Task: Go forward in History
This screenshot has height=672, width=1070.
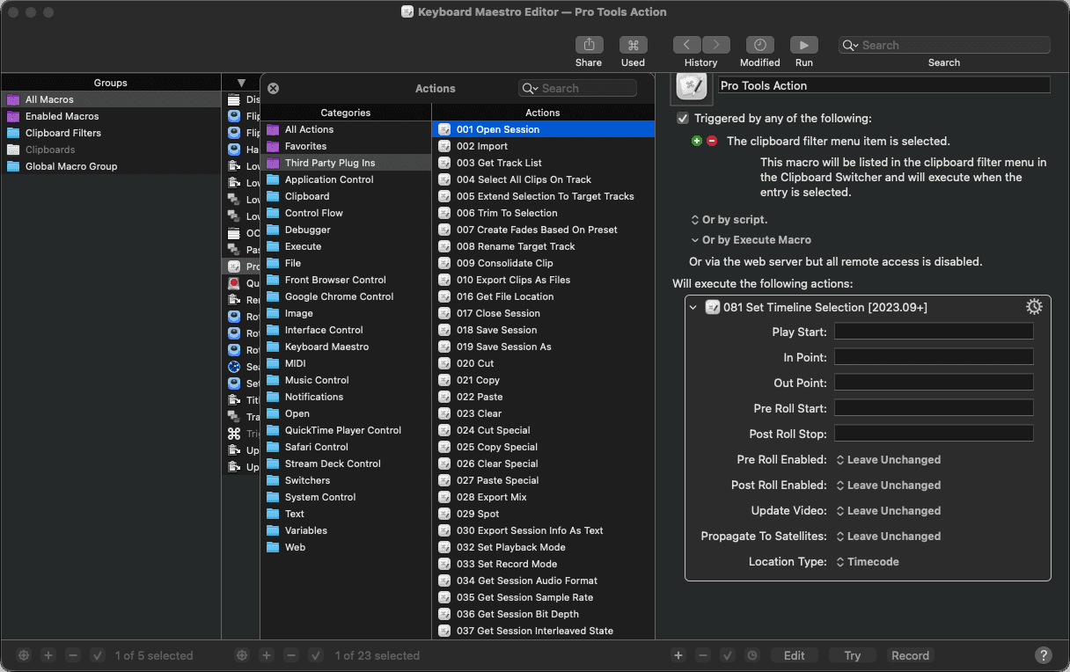Action: [716, 45]
